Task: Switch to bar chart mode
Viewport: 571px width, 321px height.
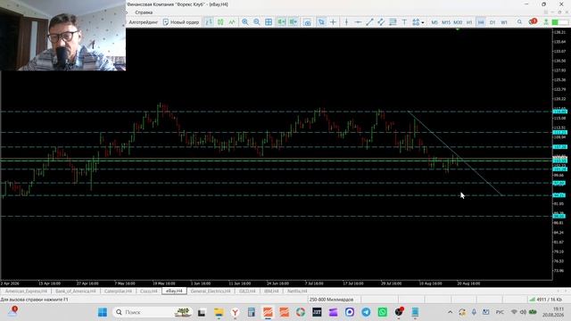Action: pos(209,22)
